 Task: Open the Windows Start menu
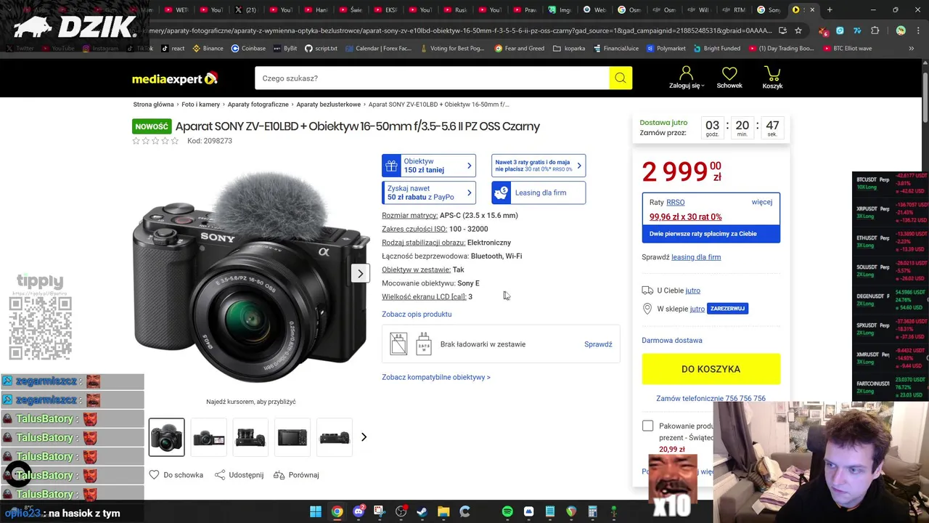[x=316, y=512]
